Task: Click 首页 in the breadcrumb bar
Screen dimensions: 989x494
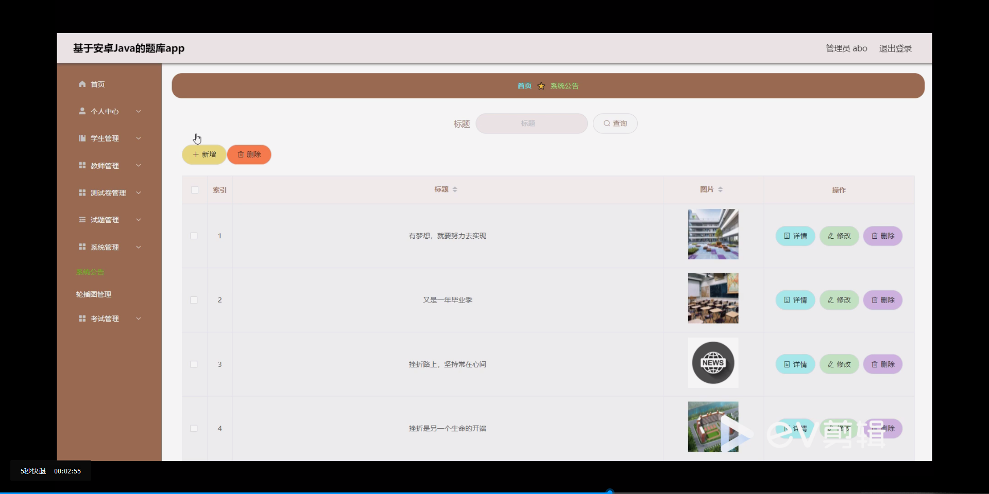Action: coord(524,85)
